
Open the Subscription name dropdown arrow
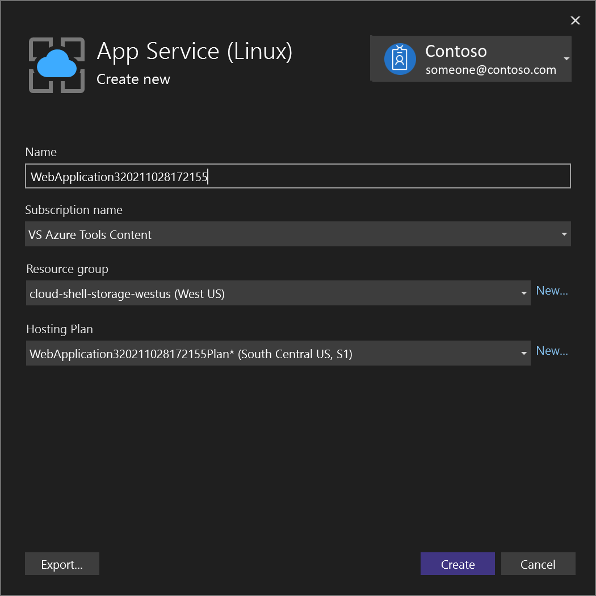point(564,234)
